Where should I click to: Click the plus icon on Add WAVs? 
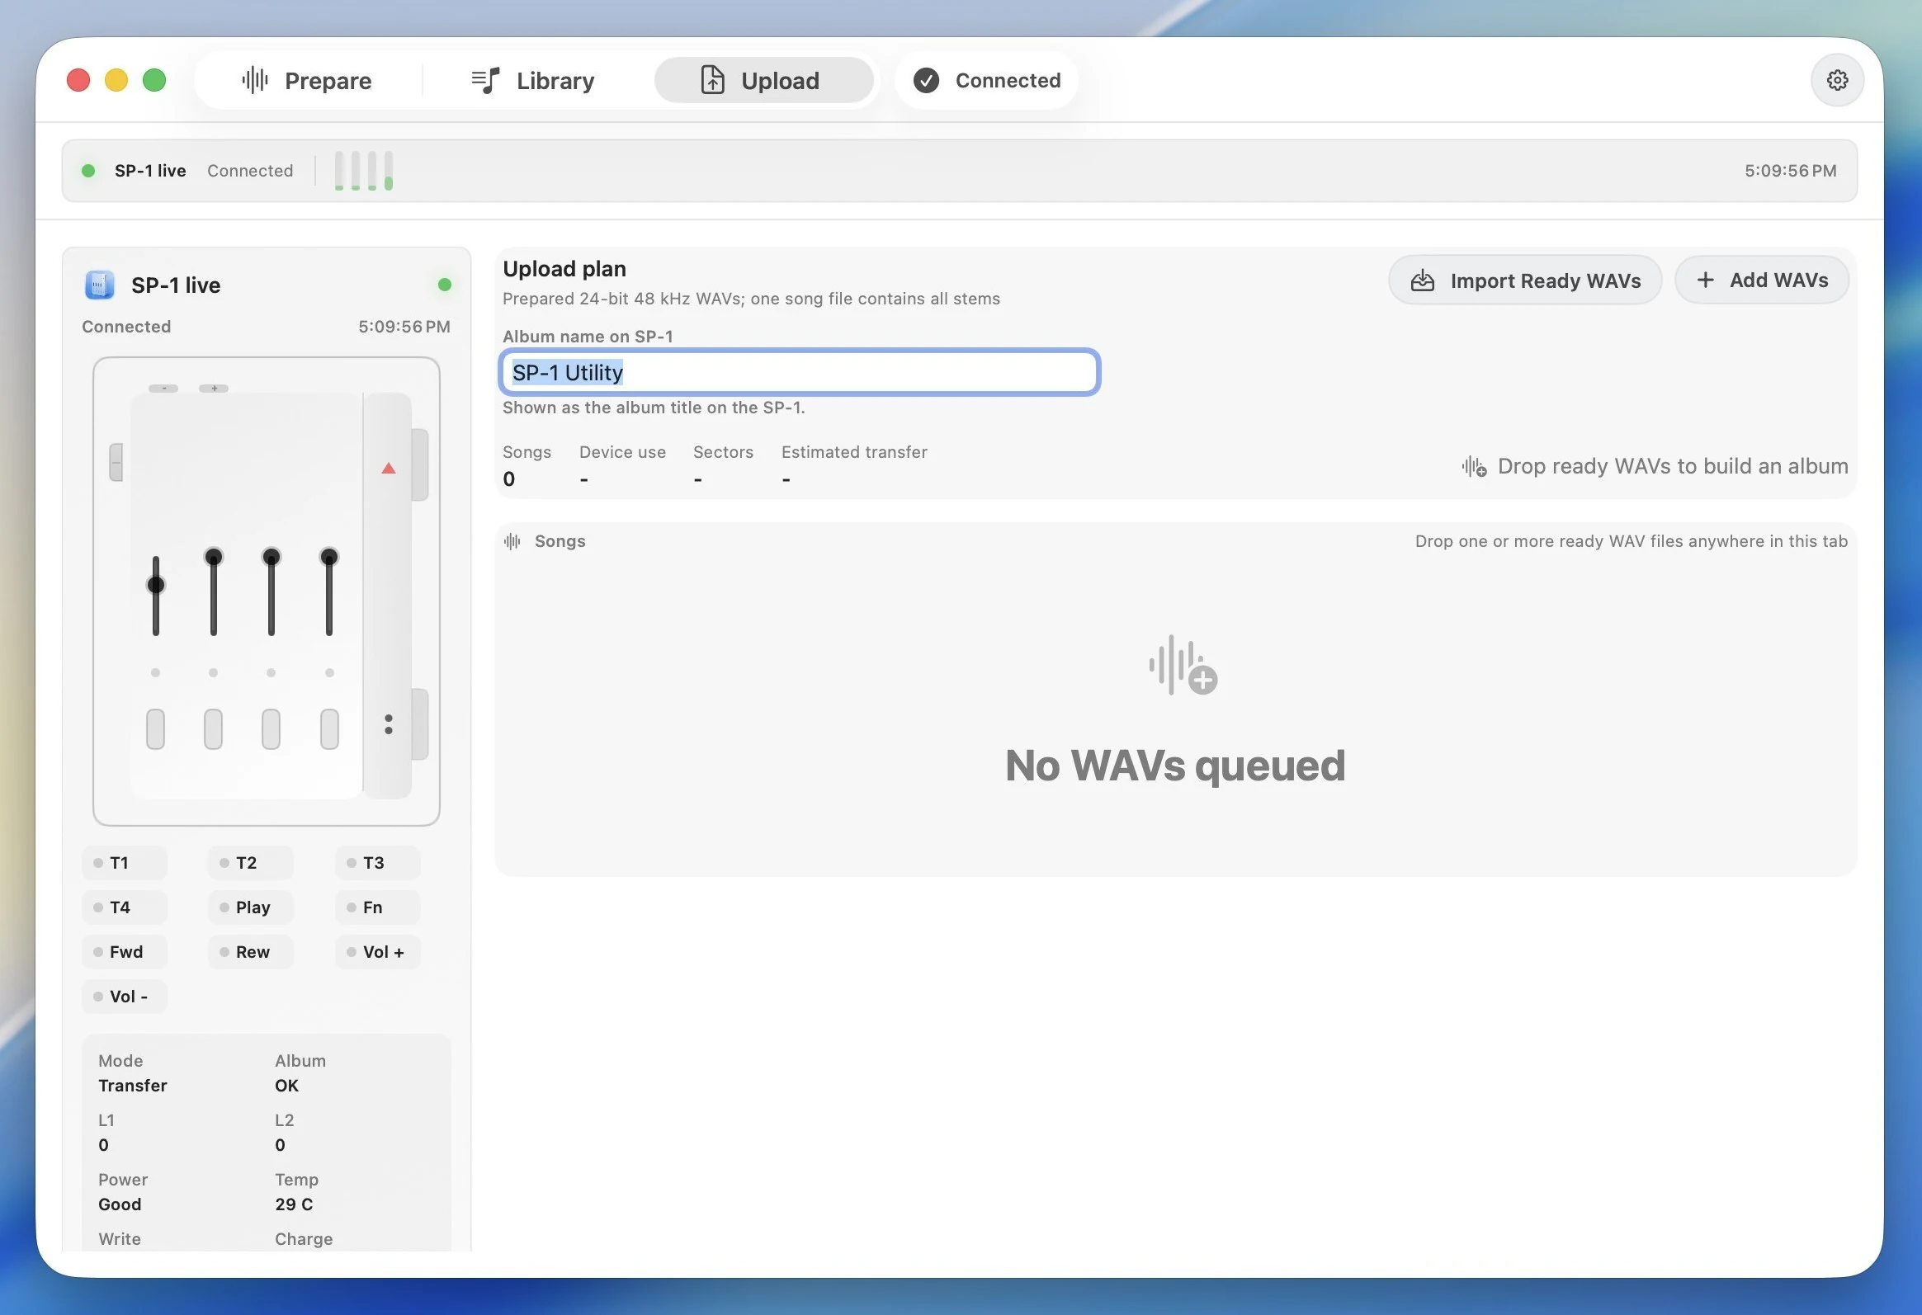pos(1705,280)
